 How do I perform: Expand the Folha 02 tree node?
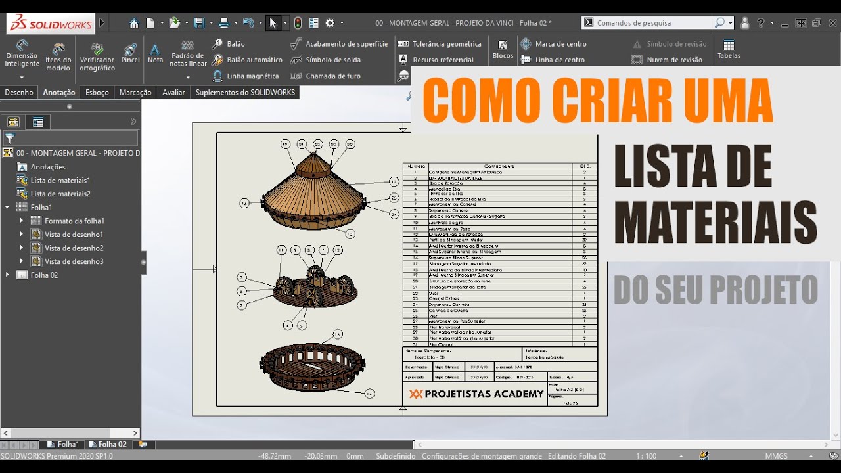(7, 275)
